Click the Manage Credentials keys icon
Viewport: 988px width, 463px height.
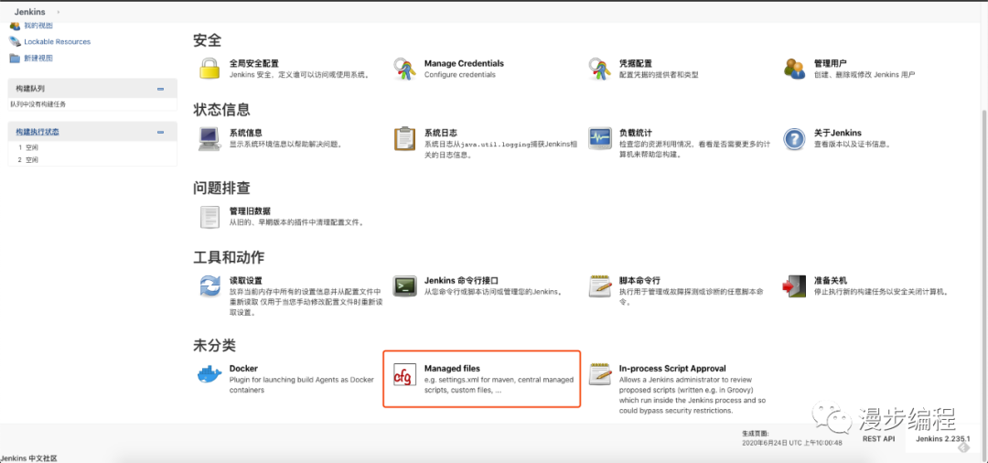[404, 69]
